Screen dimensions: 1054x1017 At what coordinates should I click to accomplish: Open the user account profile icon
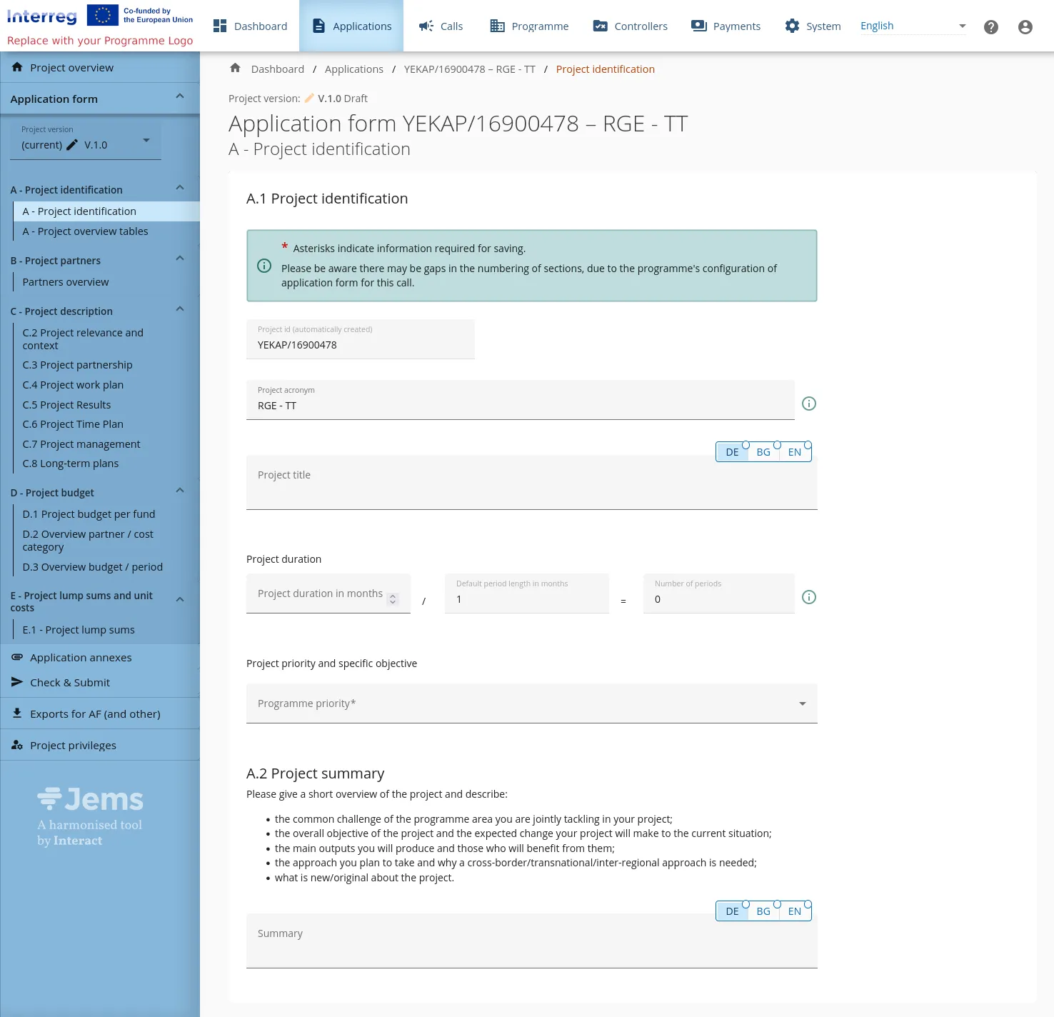point(1025,27)
